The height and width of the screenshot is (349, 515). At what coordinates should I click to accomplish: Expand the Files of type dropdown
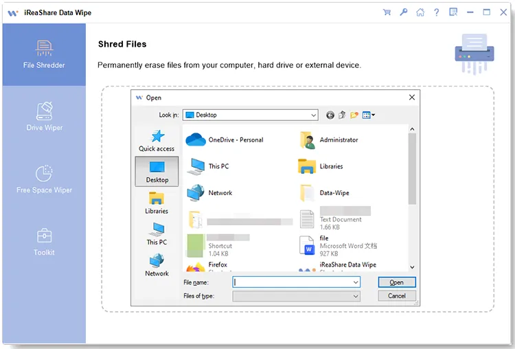click(356, 296)
